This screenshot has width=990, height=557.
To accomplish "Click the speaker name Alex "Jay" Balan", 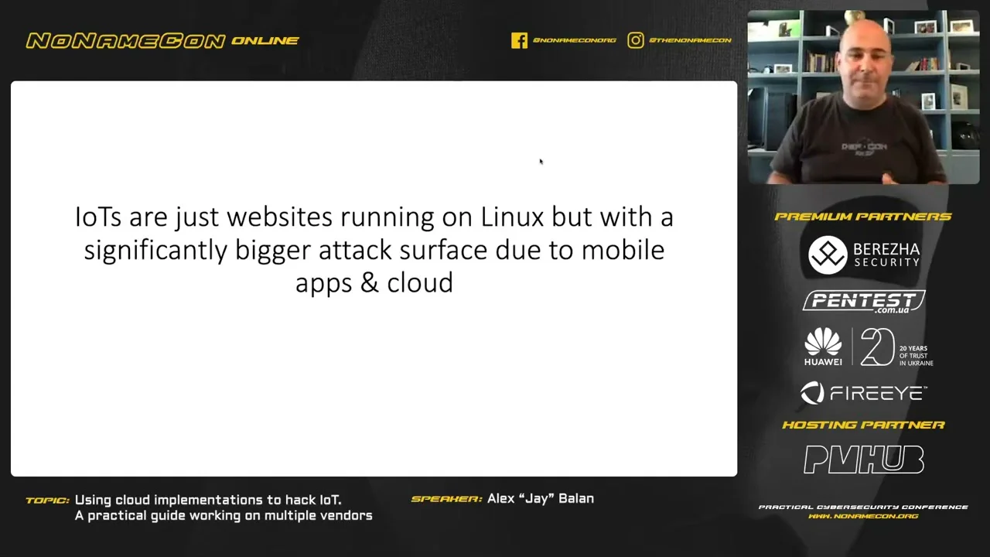I will [541, 498].
